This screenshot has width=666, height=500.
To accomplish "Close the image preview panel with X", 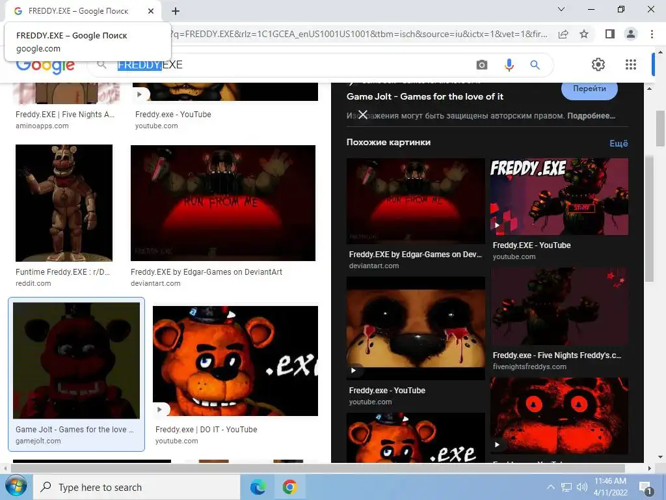I will (x=363, y=115).
